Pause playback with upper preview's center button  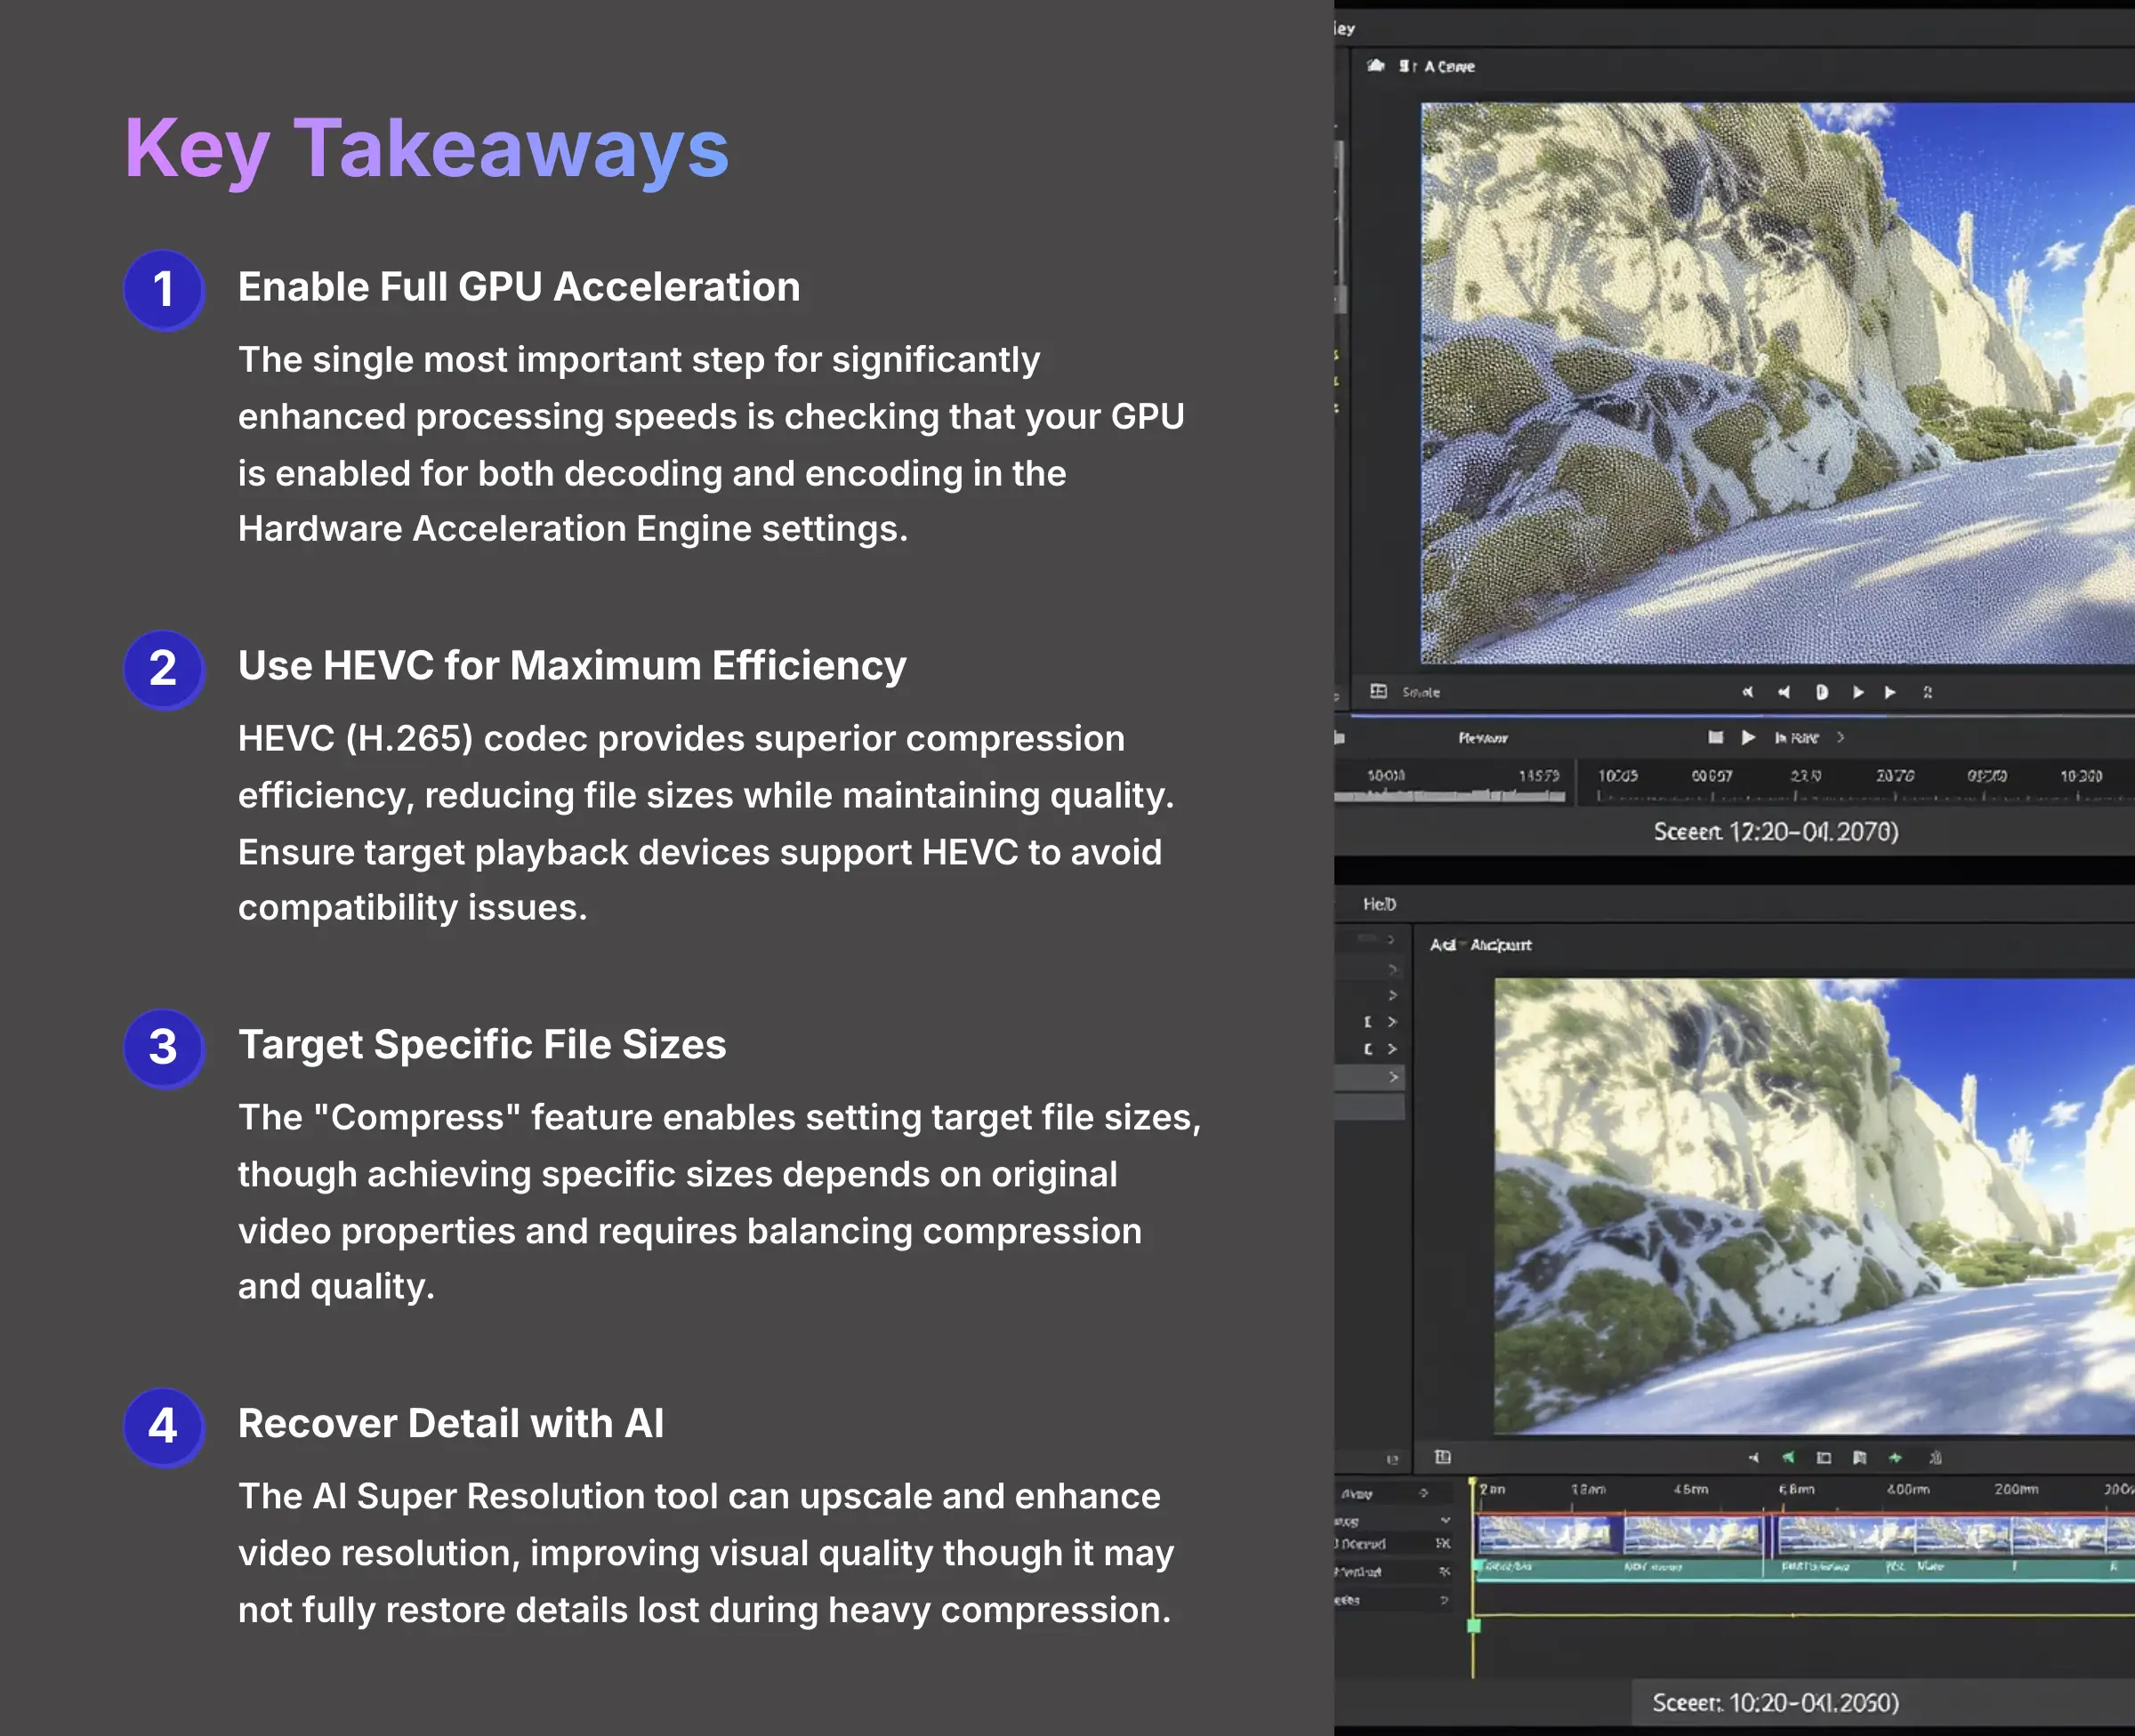point(1821,692)
